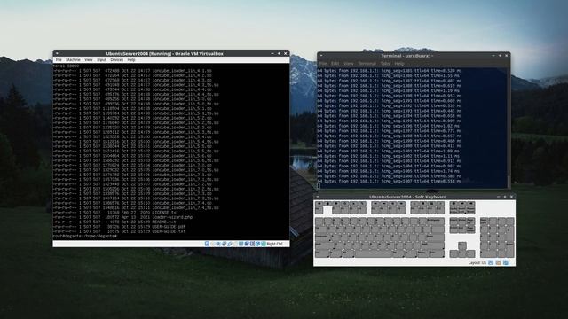Click the icmp_seq=1407 line in Terminal
Image resolution: width=568 pixels, height=319 pixels.
tap(390, 181)
